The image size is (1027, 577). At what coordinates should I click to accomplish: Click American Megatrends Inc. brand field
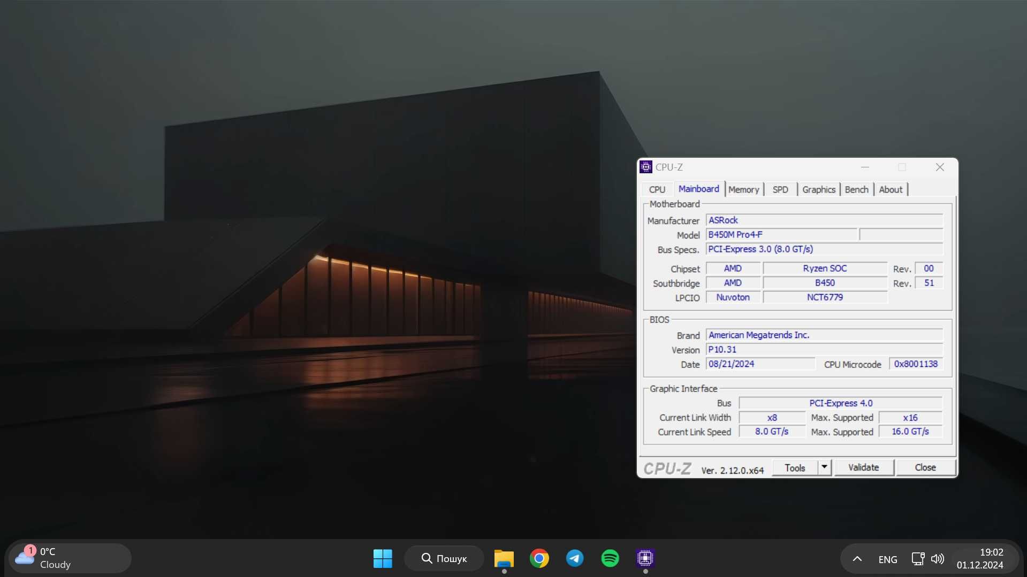(x=824, y=335)
